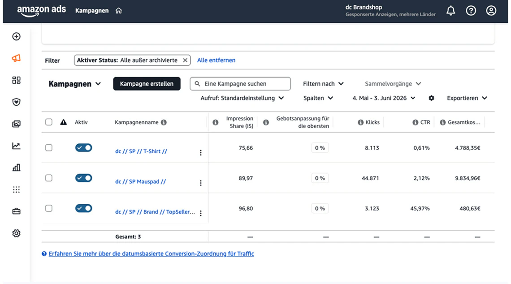This screenshot has height=284, width=511.
Task: Open the Sammelvorgänge dropdown
Action: (x=393, y=84)
